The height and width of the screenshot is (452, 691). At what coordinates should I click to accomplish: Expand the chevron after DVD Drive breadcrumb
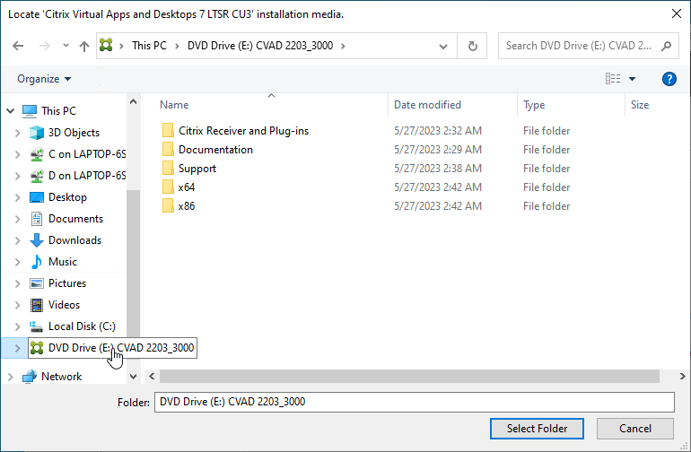tap(344, 46)
